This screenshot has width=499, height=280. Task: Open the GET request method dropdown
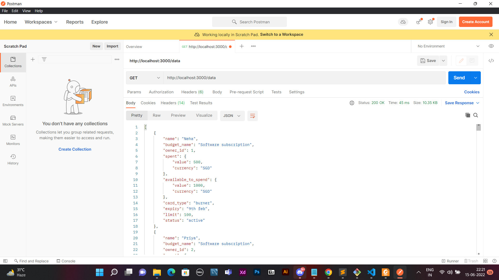click(x=145, y=78)
